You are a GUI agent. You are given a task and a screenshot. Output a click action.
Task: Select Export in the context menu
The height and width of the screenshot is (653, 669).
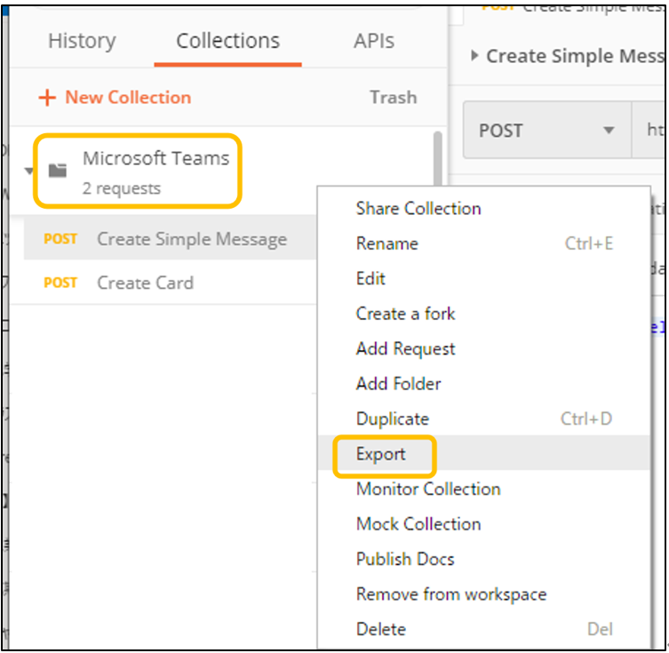click(484, 453)
